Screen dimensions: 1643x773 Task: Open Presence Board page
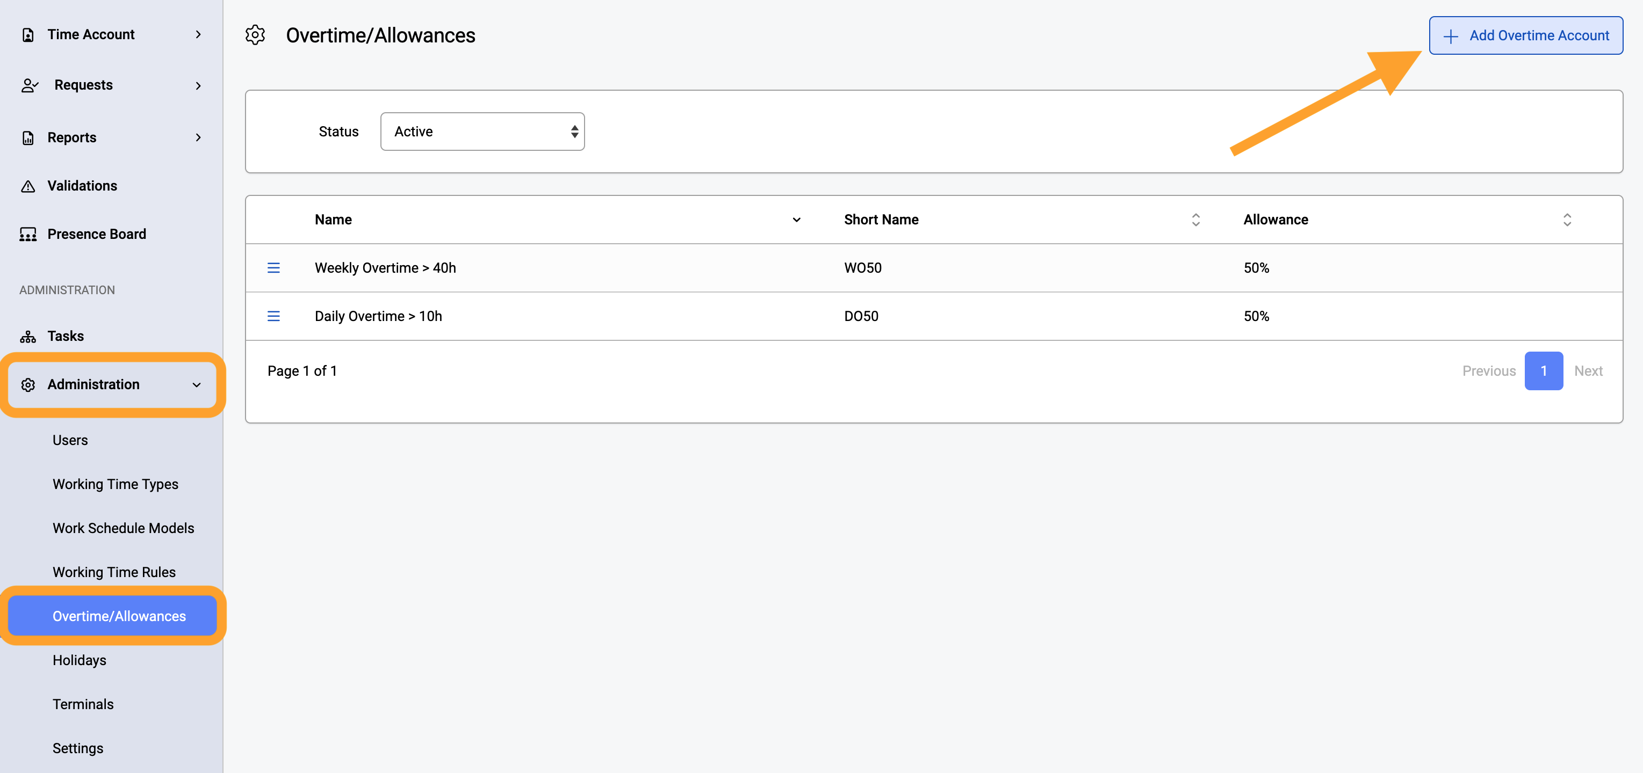[x=112, y=235]
